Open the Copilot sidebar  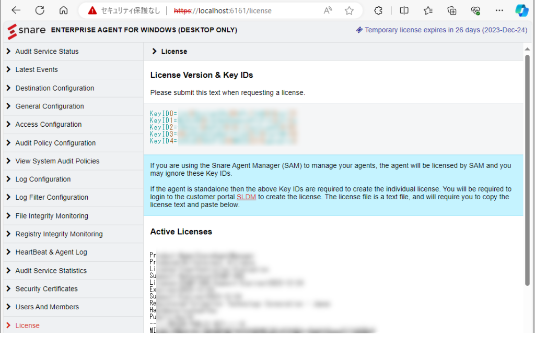coord(522,10)
